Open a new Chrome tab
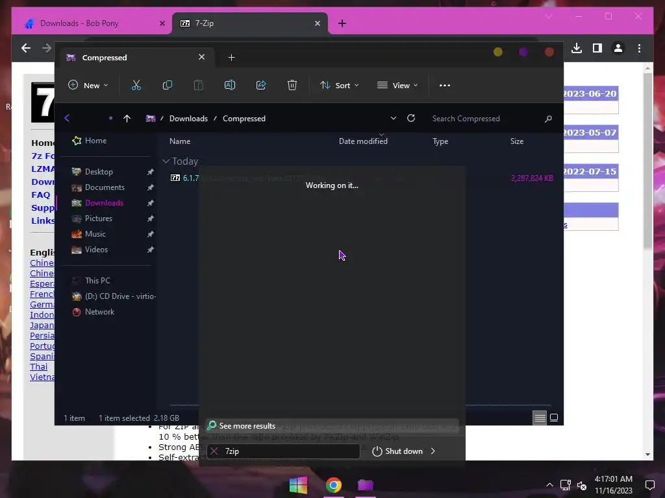The height and width of the screenshot is (498, 665). point(342,23)
